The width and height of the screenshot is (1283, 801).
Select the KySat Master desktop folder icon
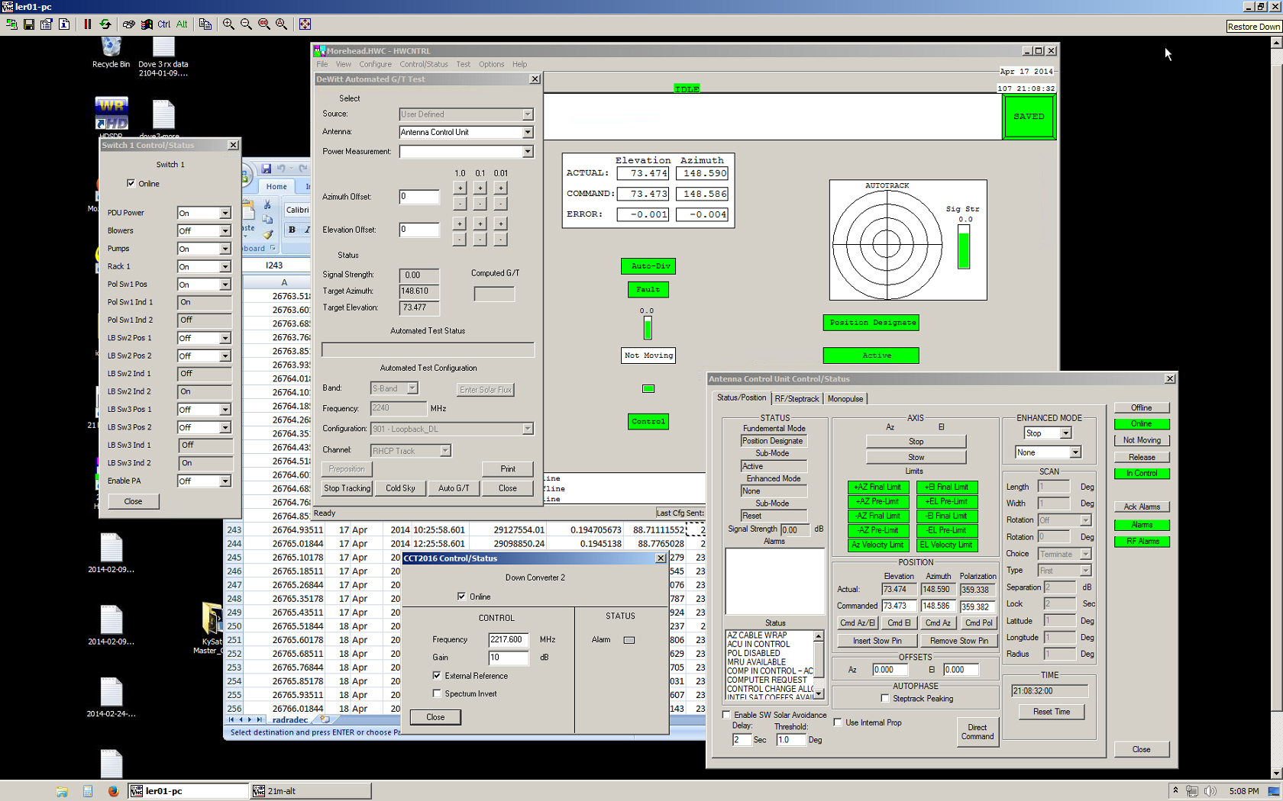[x=211, y=628]
